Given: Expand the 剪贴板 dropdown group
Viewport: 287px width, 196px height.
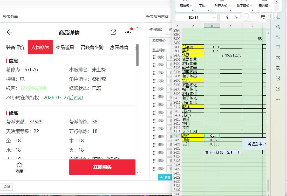Looking at the screenshot, I should (x=186, y=6).
